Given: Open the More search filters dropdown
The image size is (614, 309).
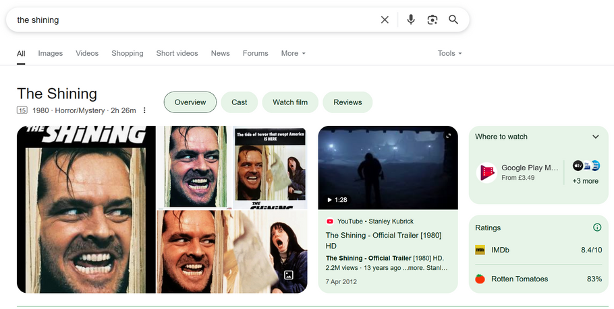Looking at the screenshot, I should (x=293, y=53).
